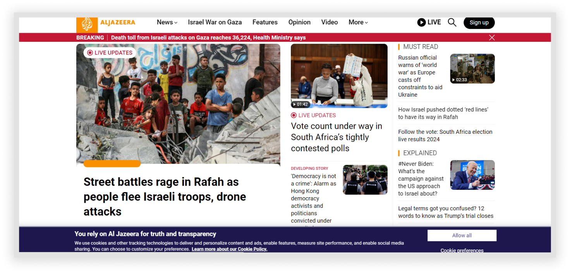The height and width of the screenshot is (273, 570).
Task: Play the 02:33 Ukraine aid video
Action: 472,68
